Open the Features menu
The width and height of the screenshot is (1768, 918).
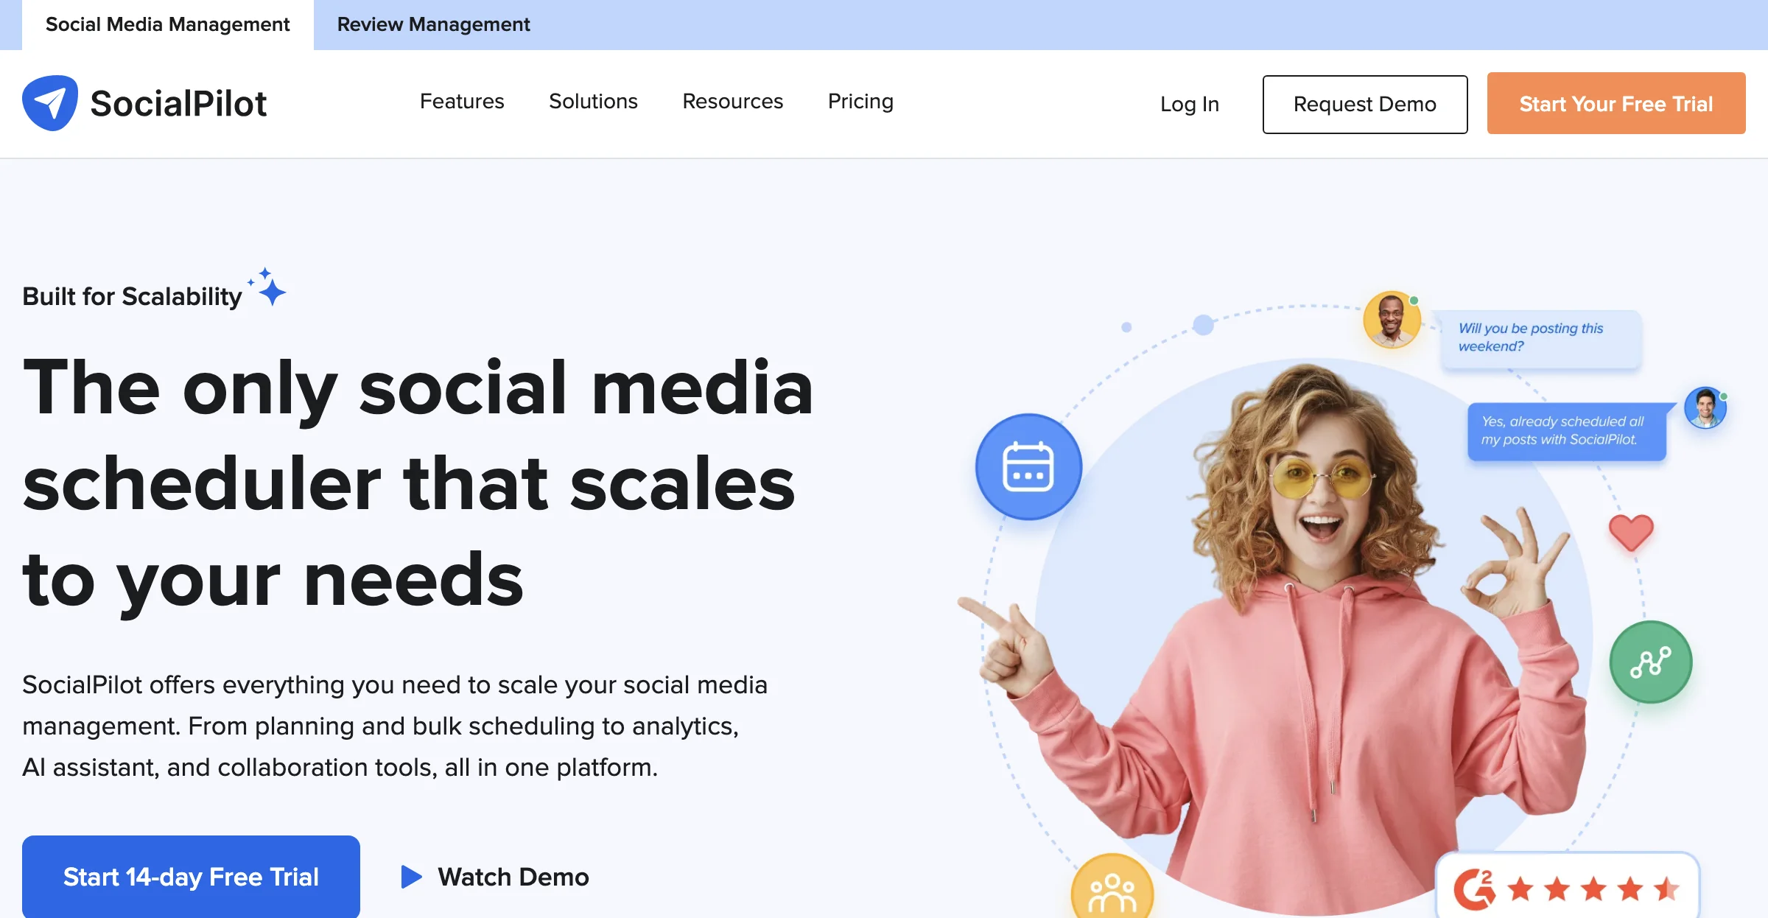462,102
